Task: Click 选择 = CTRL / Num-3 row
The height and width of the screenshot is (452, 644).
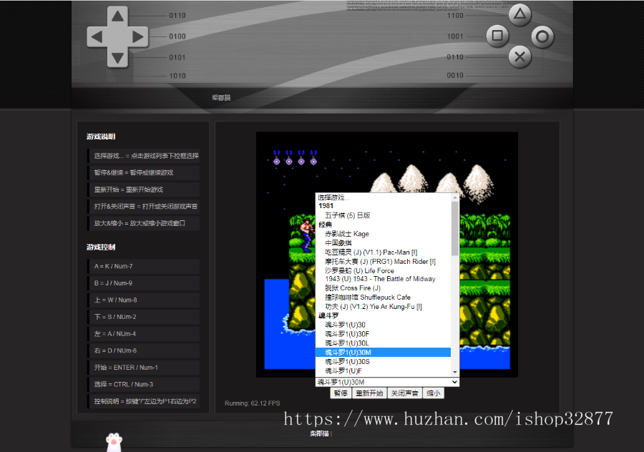Action: click(x=143, y=384)
